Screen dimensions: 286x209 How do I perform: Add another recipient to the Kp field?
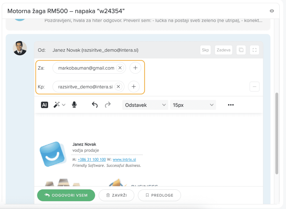(134, 87)
